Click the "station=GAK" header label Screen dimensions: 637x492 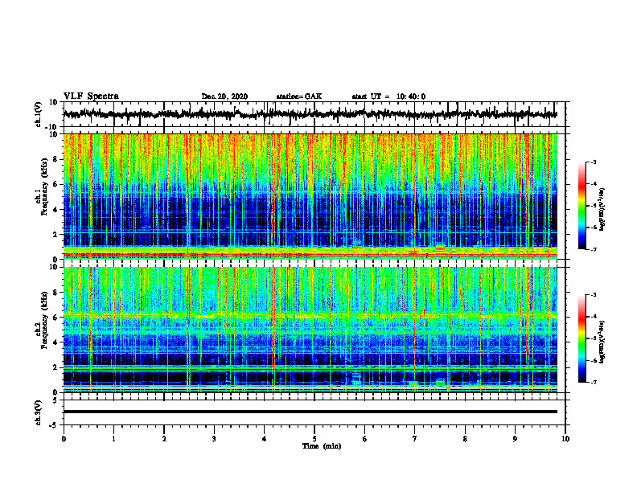click(299, 96)
